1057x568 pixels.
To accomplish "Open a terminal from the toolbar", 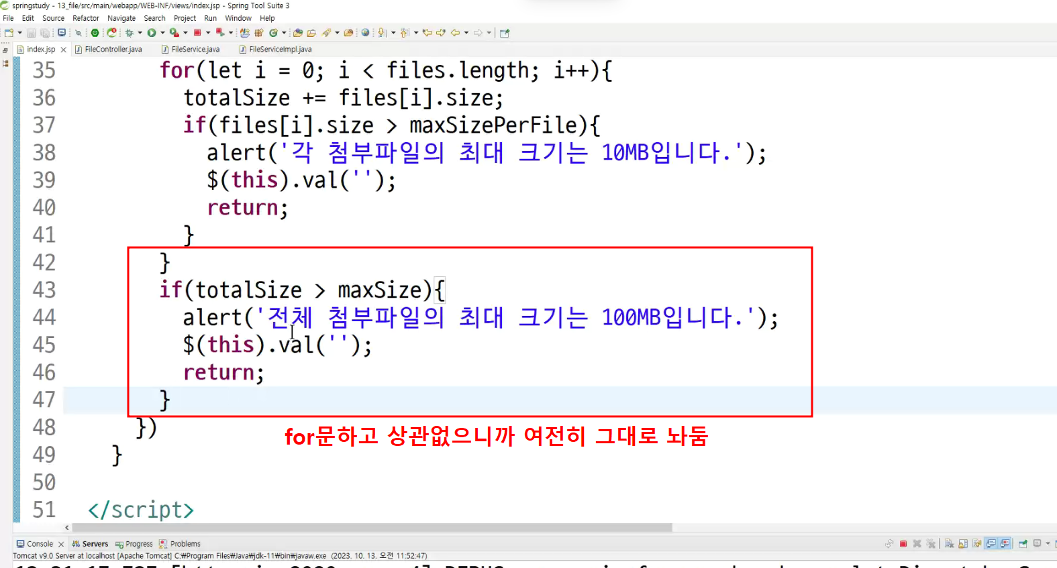I will tap(62, 33).
